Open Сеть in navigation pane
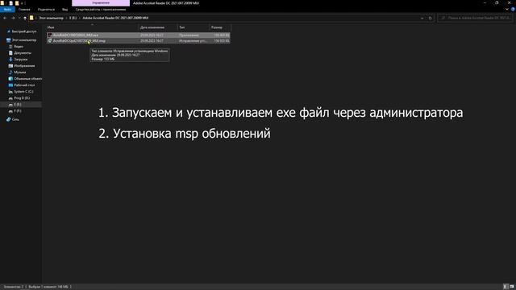 [15, 120]
